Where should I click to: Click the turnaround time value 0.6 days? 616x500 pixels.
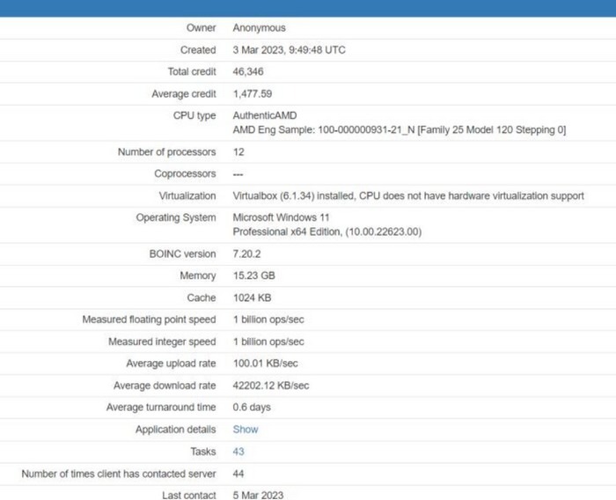(x=252, y=408)
